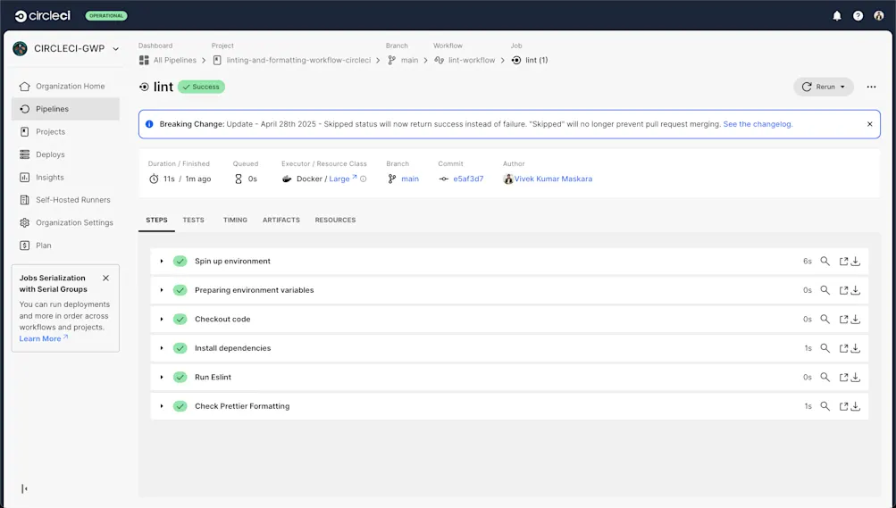
Task: Download the Spin up environment step log
Action: tap(856, 261)
